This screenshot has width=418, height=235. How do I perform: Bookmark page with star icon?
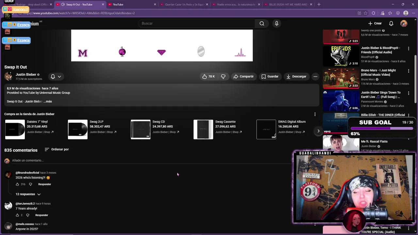pyautogui.click(x=366, y=13)
